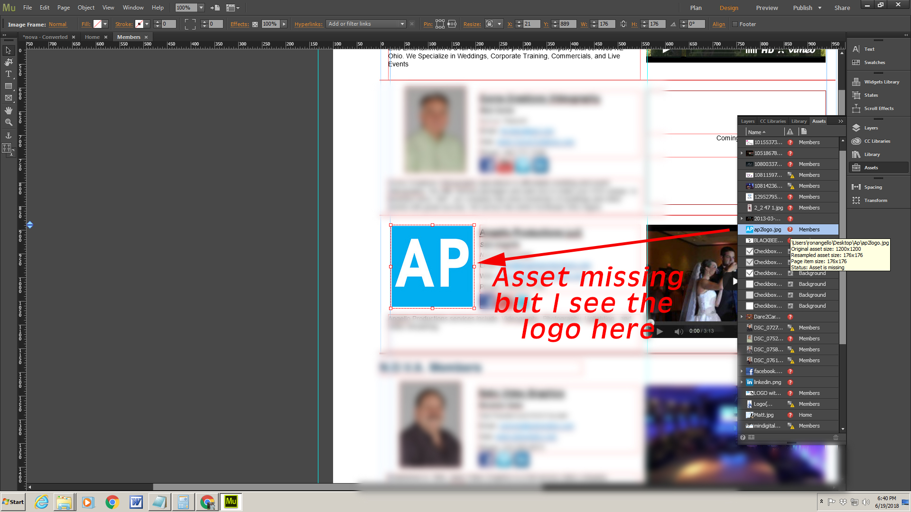This screenshot has height=512, width=911.
Task: Click the missing status icon for ap2logo.jpg
Action: 790,229
